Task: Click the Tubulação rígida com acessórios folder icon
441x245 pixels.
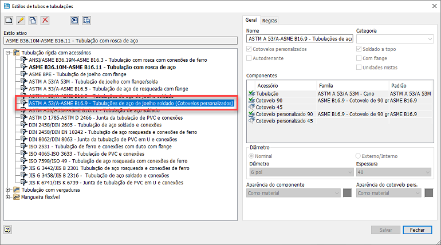Action: [x=17, y=53]
